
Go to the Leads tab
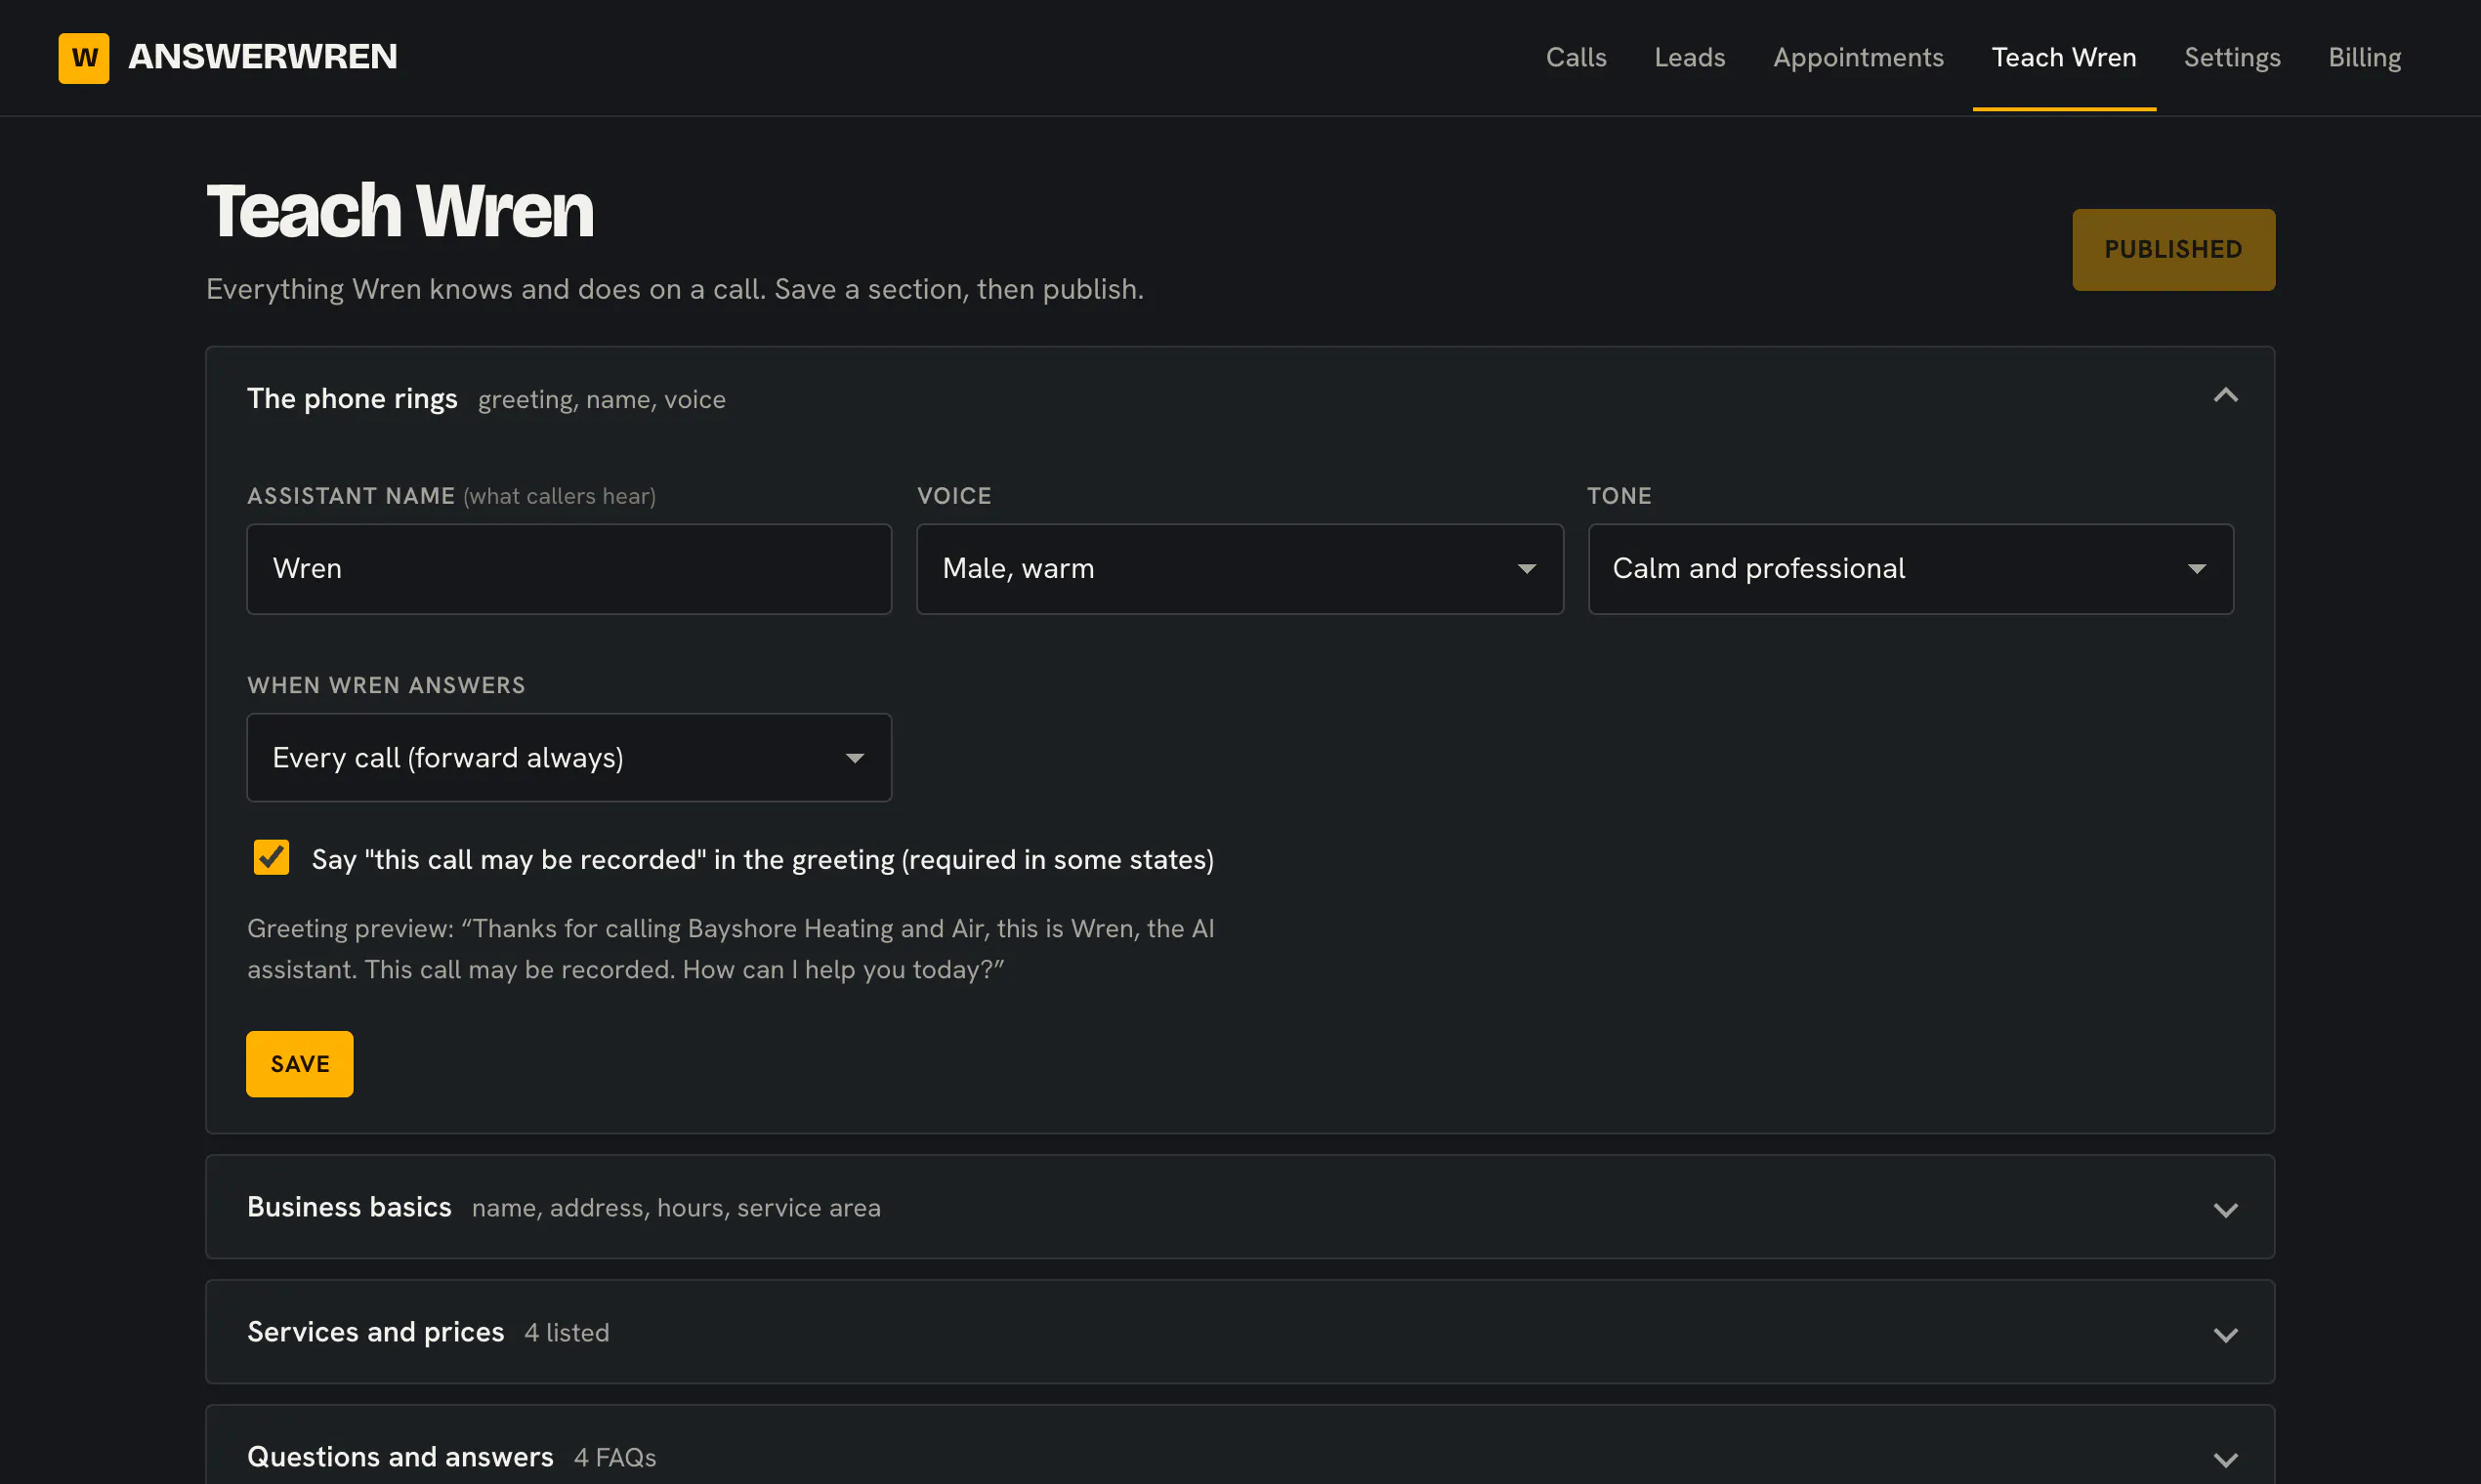[x=1690, y=57]
